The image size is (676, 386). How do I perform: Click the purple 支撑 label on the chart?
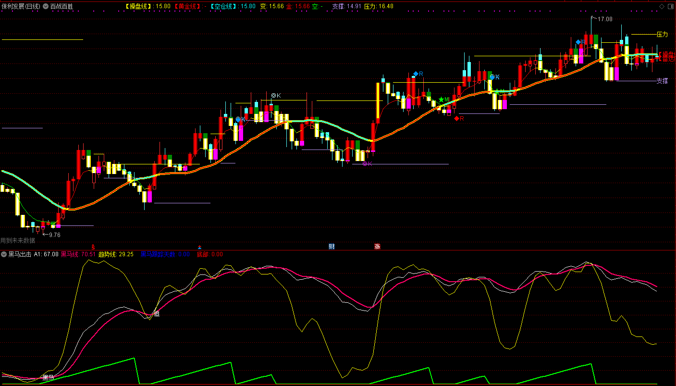(x=662, y=81)
